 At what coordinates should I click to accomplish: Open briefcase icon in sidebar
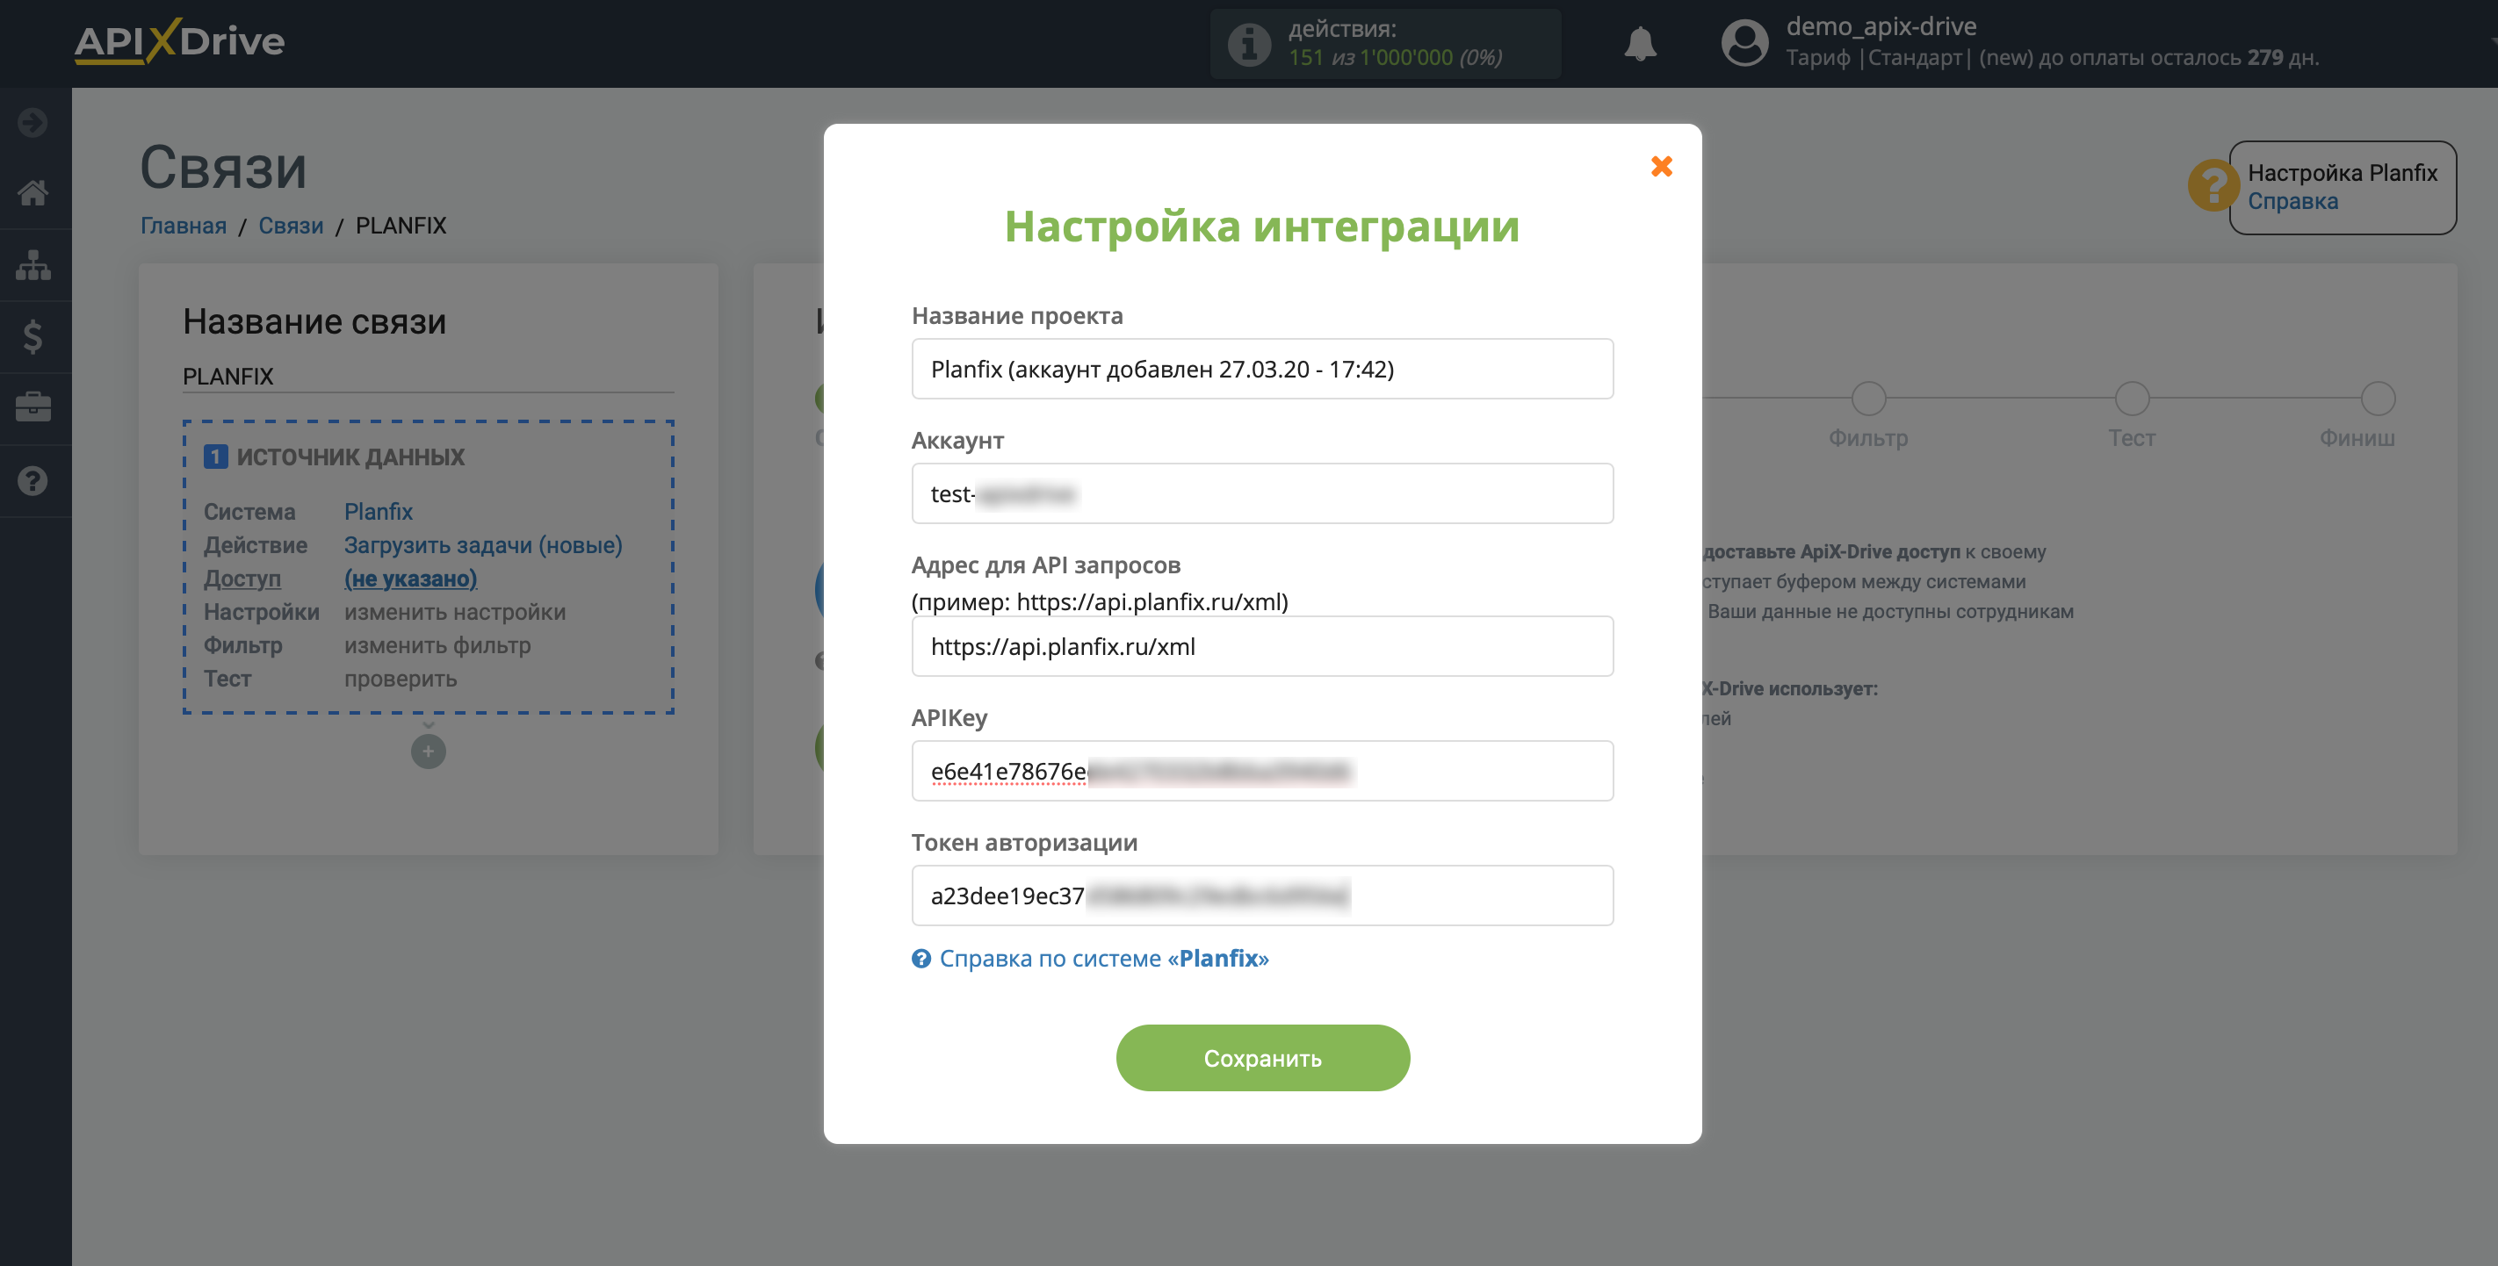pos(33,407)
